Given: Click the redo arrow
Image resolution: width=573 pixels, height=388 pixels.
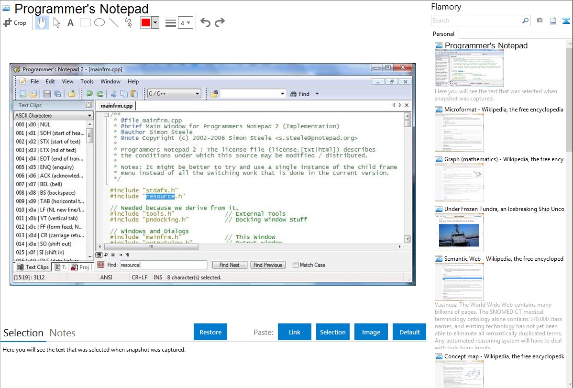Looking at the screenshot, I should (x=220, y=22).
